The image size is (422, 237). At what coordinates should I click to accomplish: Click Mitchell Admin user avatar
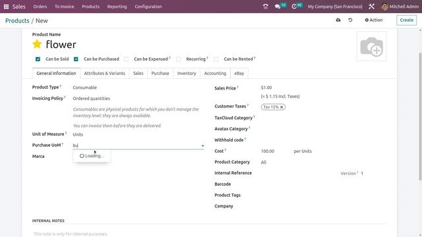click(384, 7)
